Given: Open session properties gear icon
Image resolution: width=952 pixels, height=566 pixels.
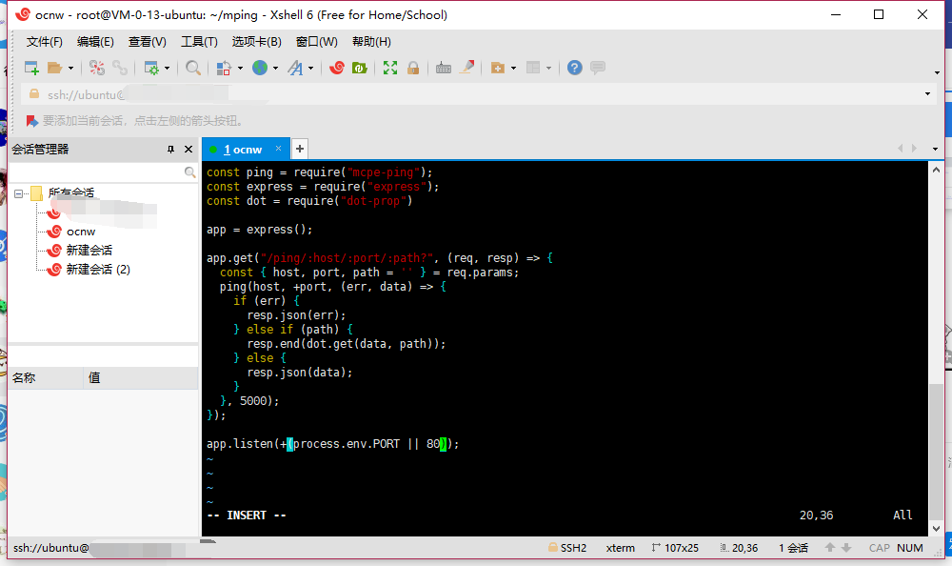Looking at the screenshot, I should click(150, 68).
